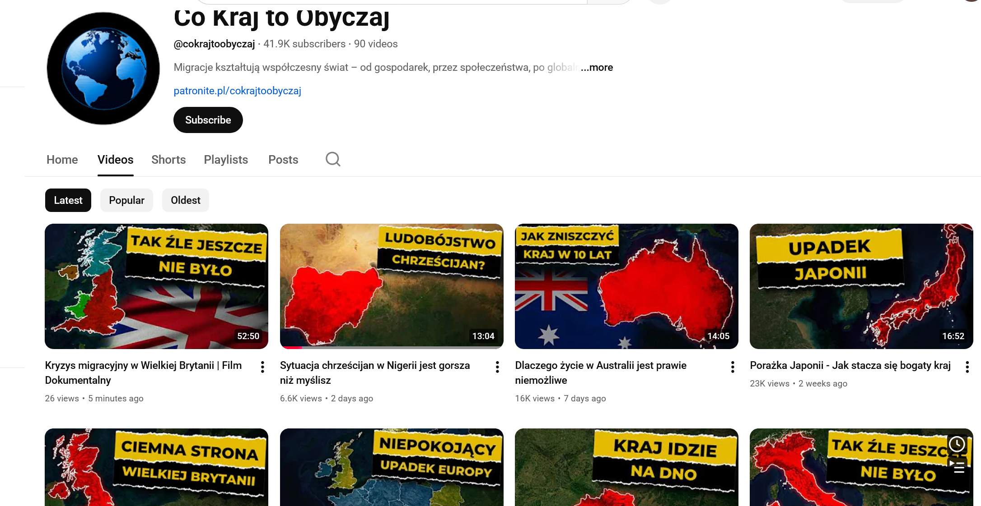
Task: Click the Subscribe button
Action: [208, 120]
